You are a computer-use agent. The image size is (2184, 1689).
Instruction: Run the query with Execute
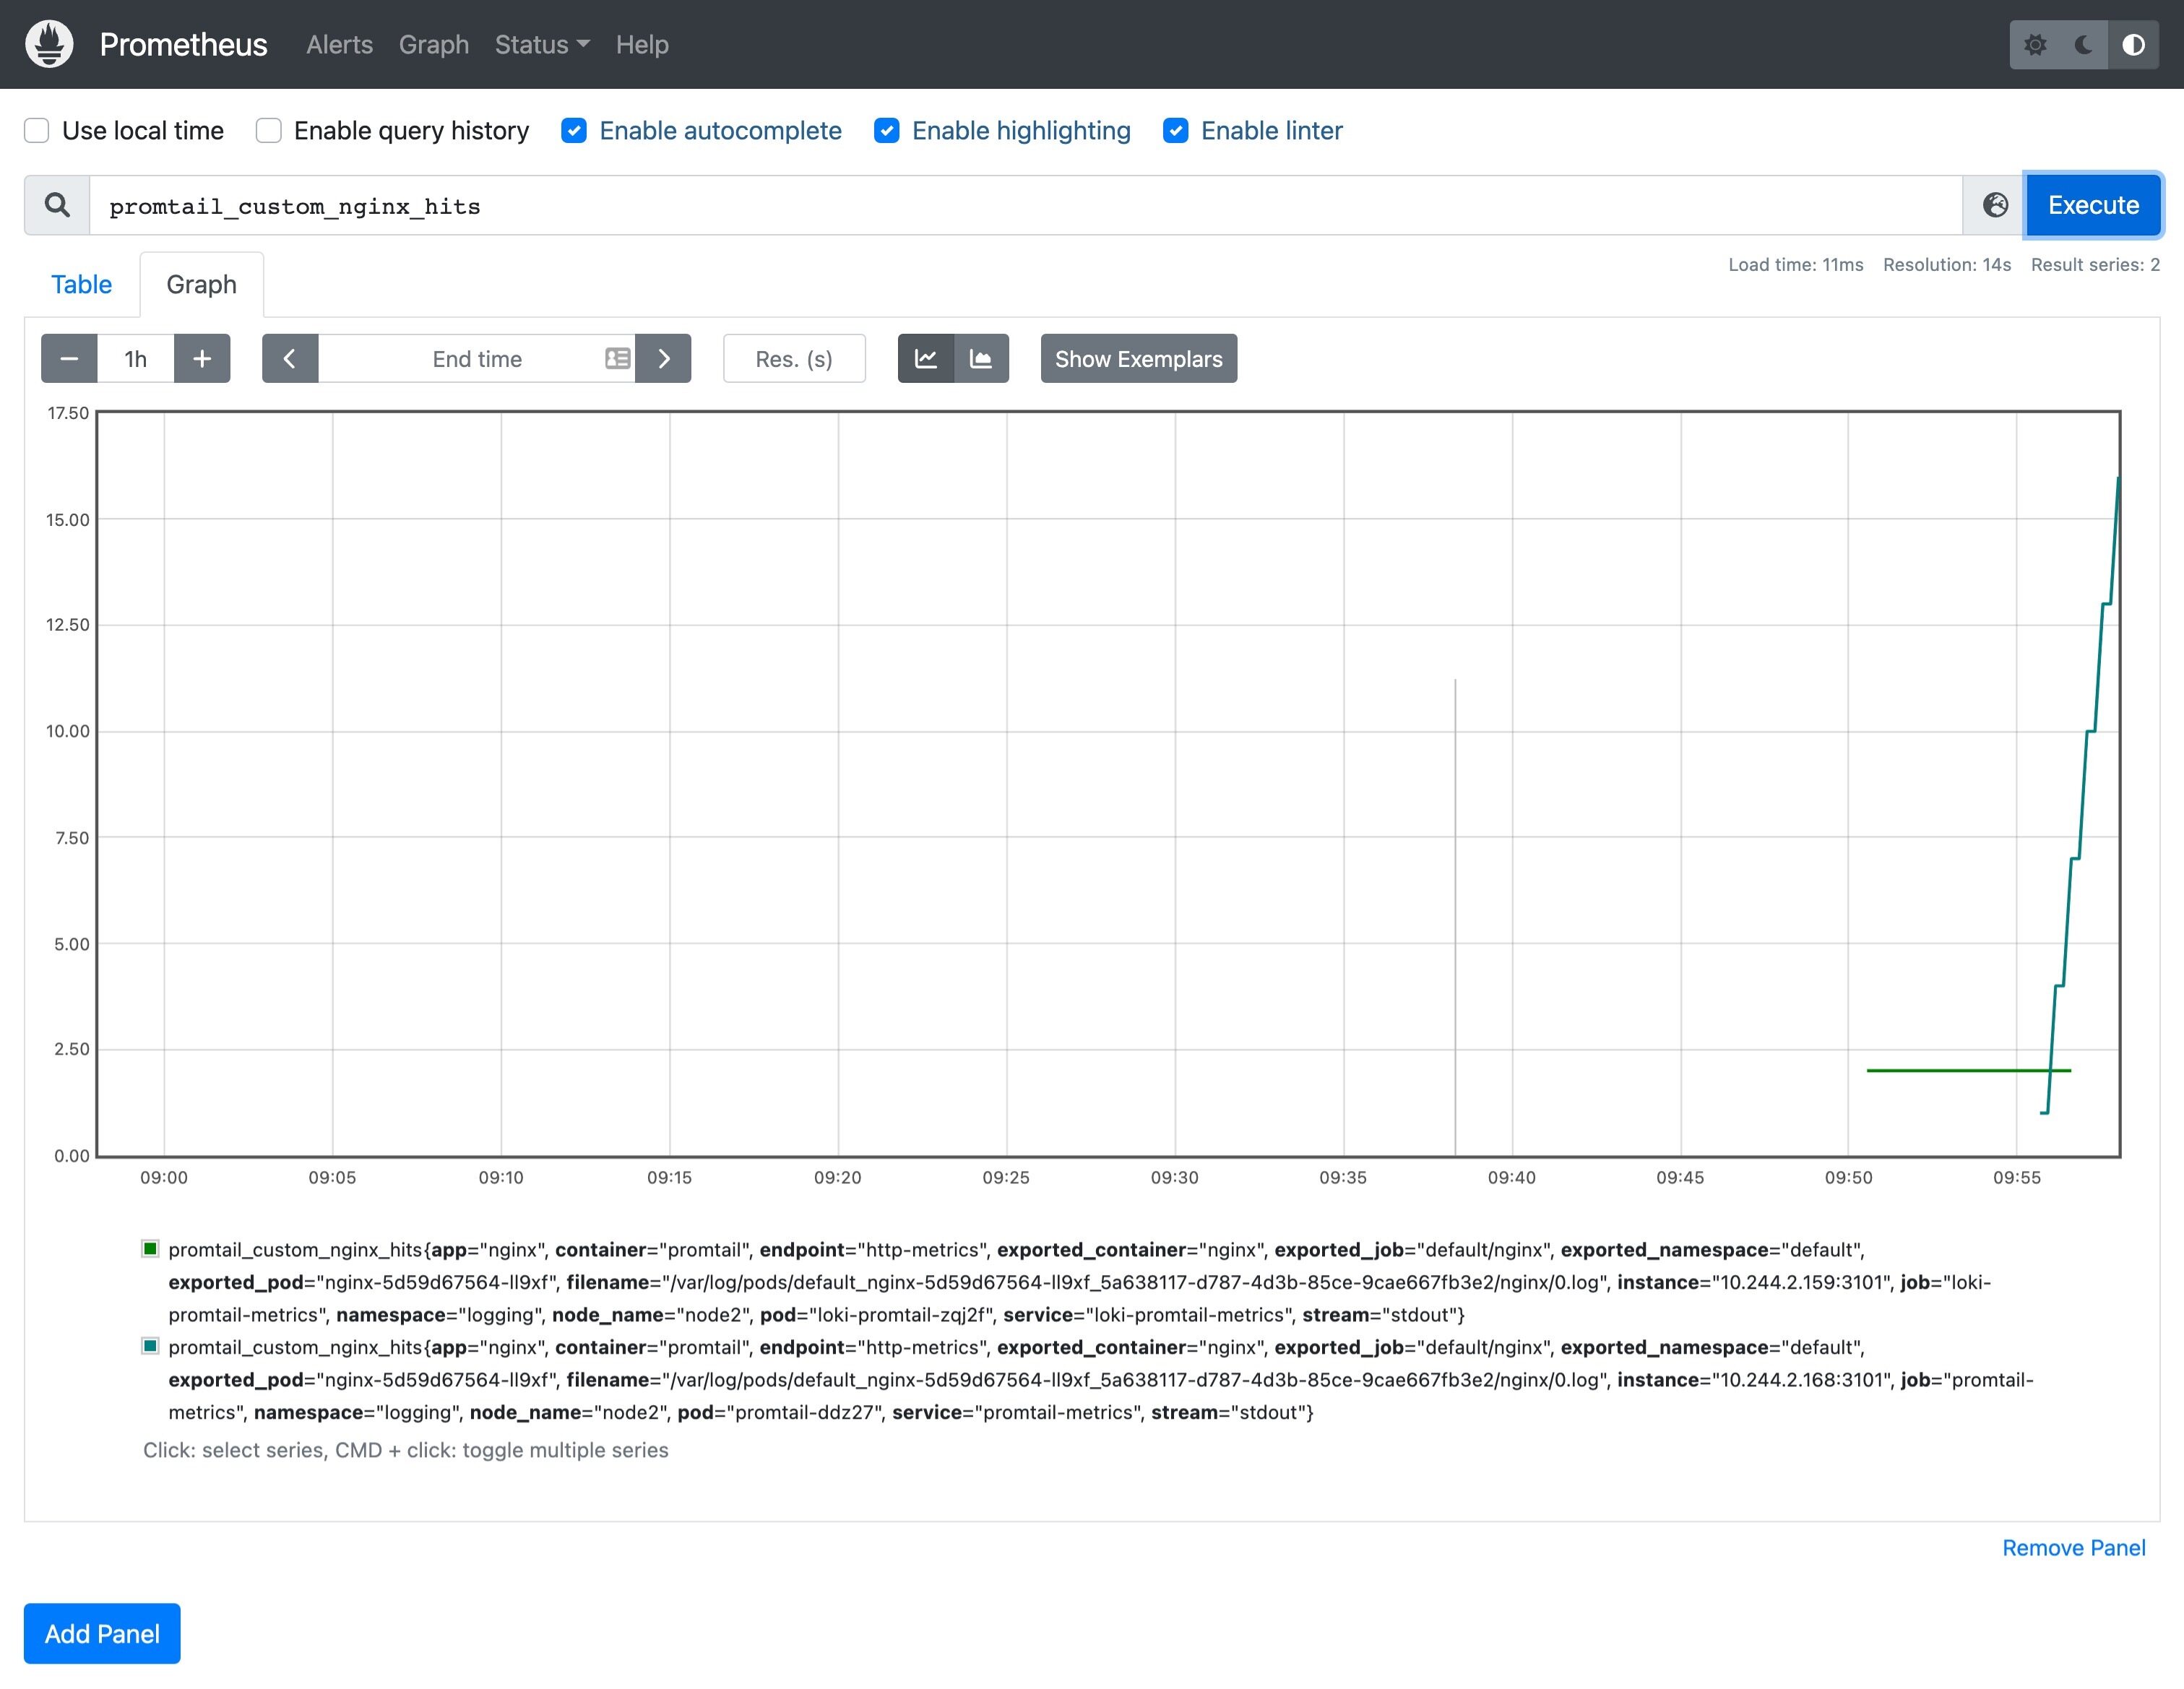click(2093, 205)
